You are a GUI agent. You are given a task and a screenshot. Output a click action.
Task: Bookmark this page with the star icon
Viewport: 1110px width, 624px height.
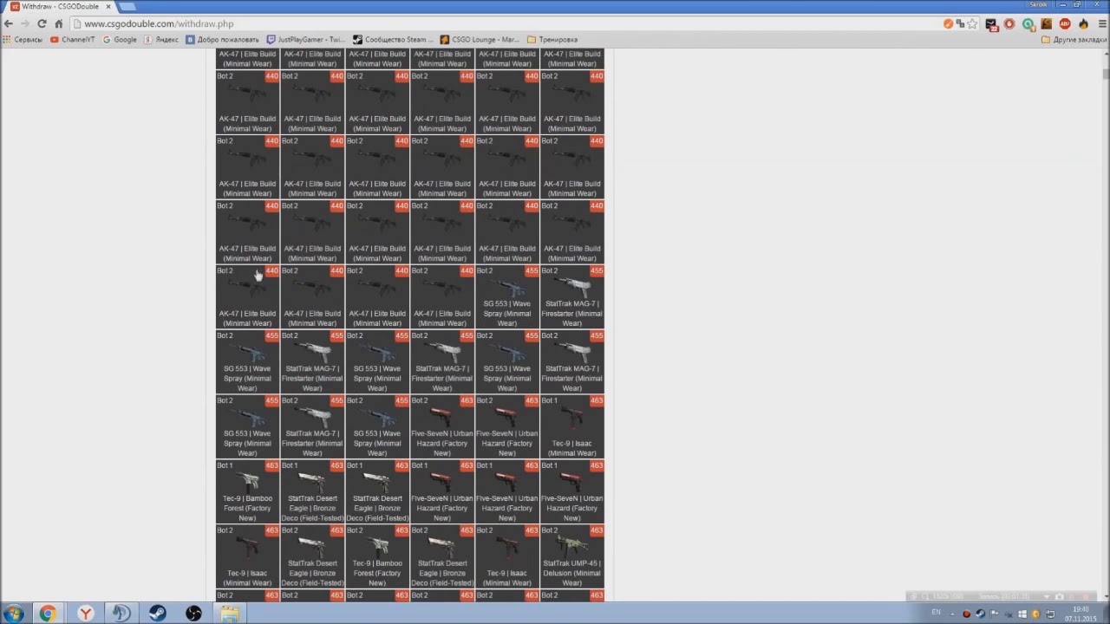coord(973,23)
